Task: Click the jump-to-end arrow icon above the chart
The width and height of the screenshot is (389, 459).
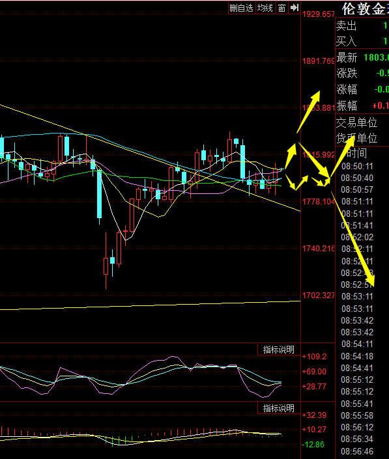Action: [x=295, y=8]
